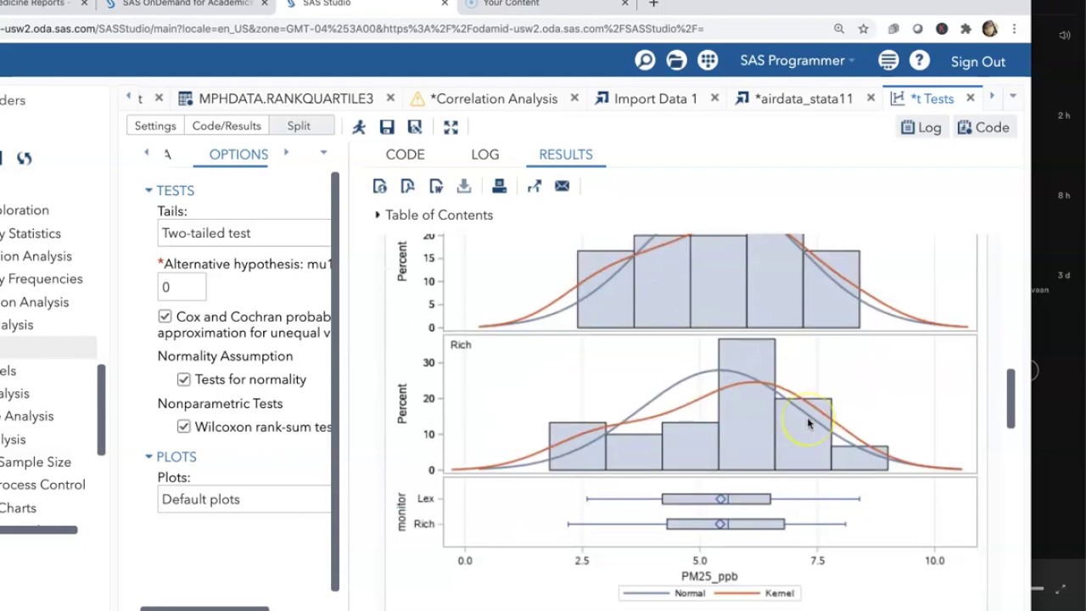
Task: Open the SAS Programmer perspective dropdown
Action: [798, 60]
